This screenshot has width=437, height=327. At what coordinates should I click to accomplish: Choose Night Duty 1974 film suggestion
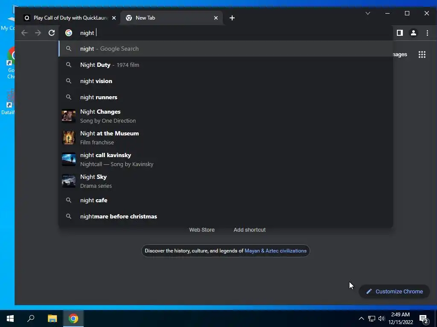coord(226,65)
